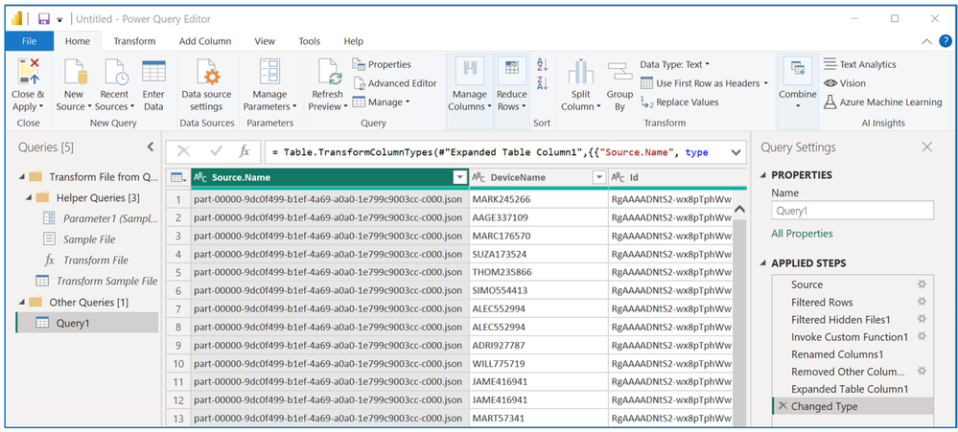Open the Manage query dropdown
Viewport: 958px width, 432px height.
[382, 102]
